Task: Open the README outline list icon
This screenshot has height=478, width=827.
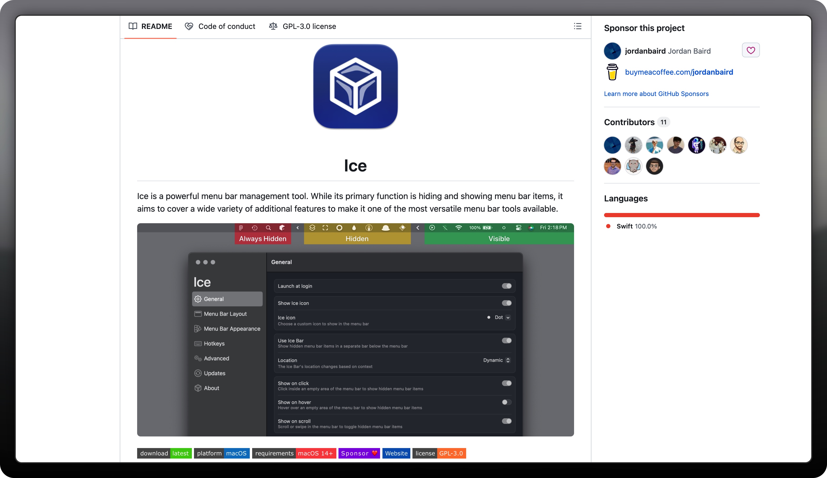Action: (x=577, y=26)
